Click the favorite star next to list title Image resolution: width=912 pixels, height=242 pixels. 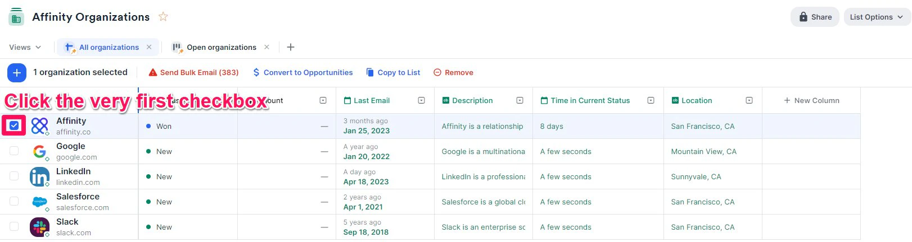click(x=163, y=16)
